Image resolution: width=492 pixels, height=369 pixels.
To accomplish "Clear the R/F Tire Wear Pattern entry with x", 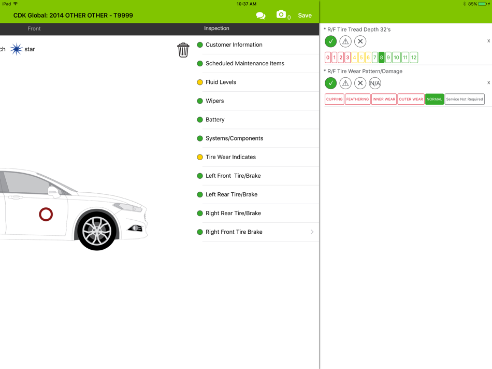I will click(x=488, y=82).
